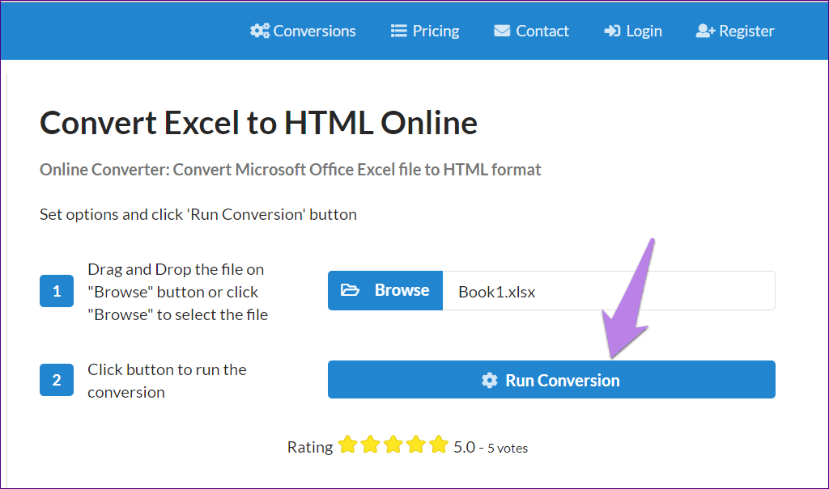
Task: Click the gears icon beside Conversions
Action: (x=260, y=31)
